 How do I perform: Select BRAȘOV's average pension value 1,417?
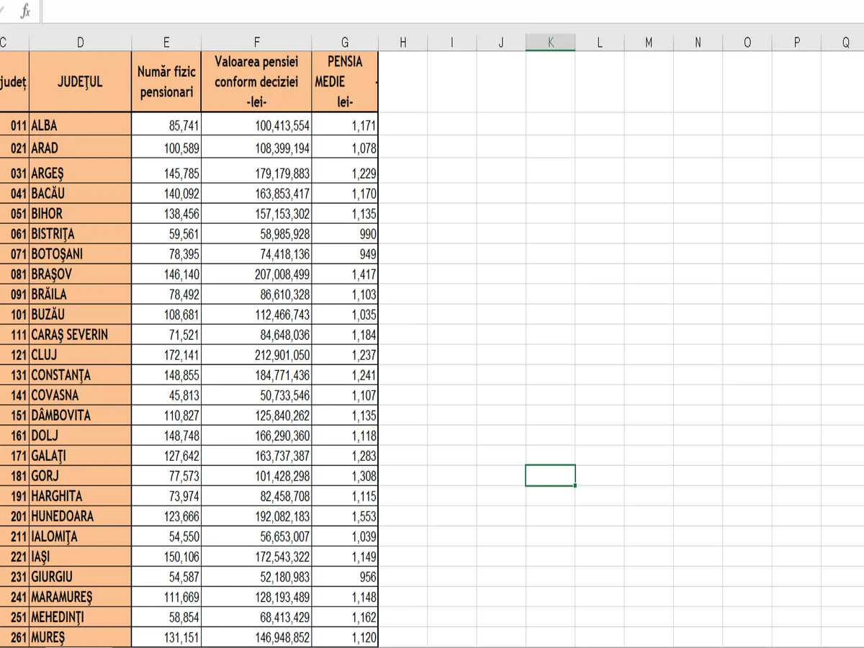[344, 274]
